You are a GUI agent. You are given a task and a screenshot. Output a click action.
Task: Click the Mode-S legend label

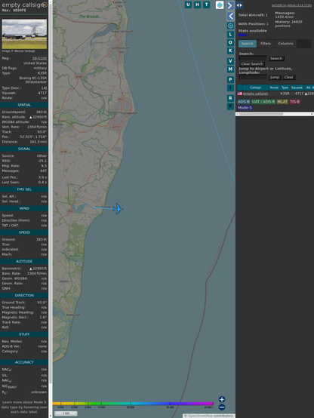(245, 108)
